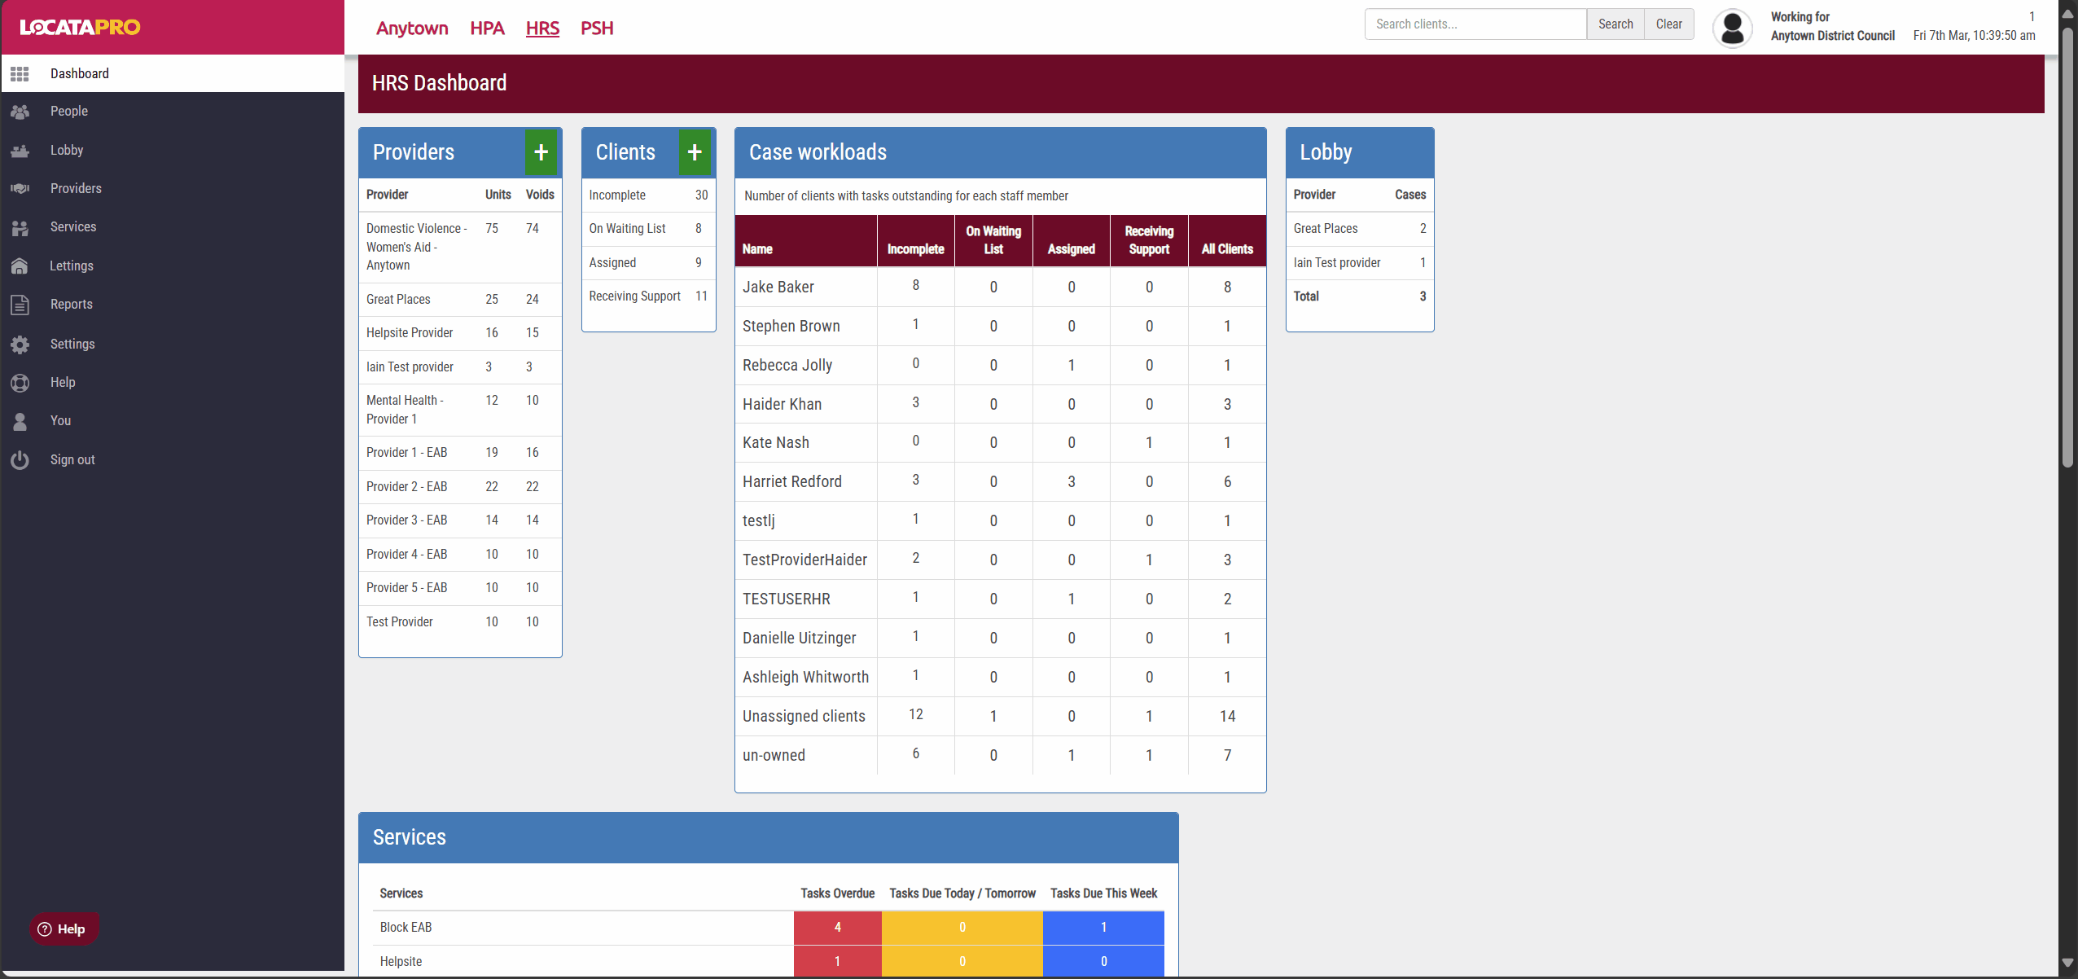Open Great Places provider in Lobby panel

[x=1325, y=229]
